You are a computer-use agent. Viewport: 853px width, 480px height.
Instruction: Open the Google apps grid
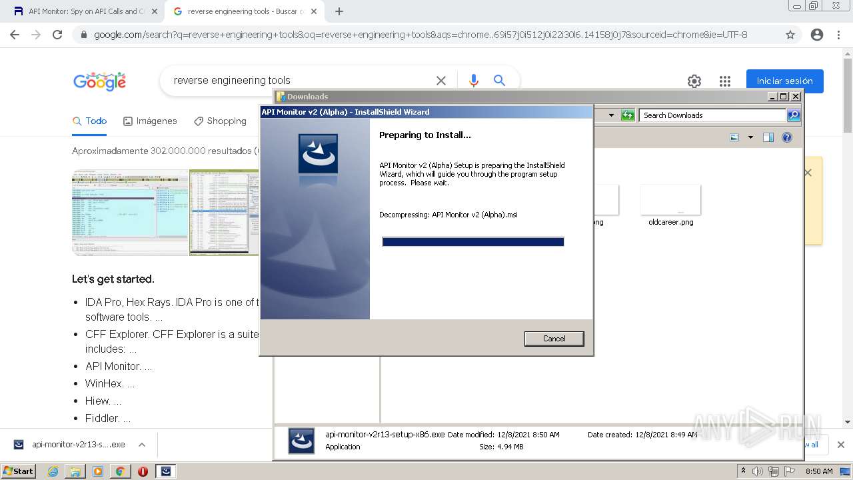(x=725, y=81)
